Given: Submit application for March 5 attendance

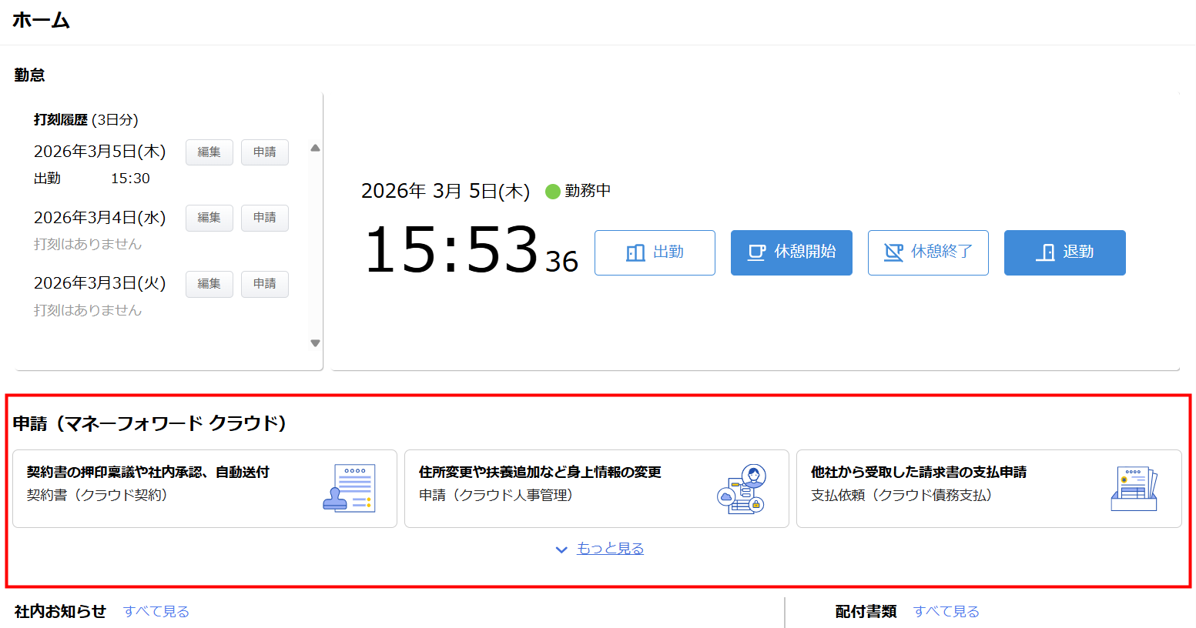Looking at the screenshot, I should click(264, 152).
